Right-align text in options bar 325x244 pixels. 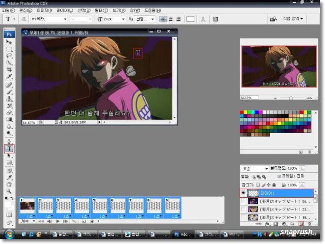click(178, 19)
